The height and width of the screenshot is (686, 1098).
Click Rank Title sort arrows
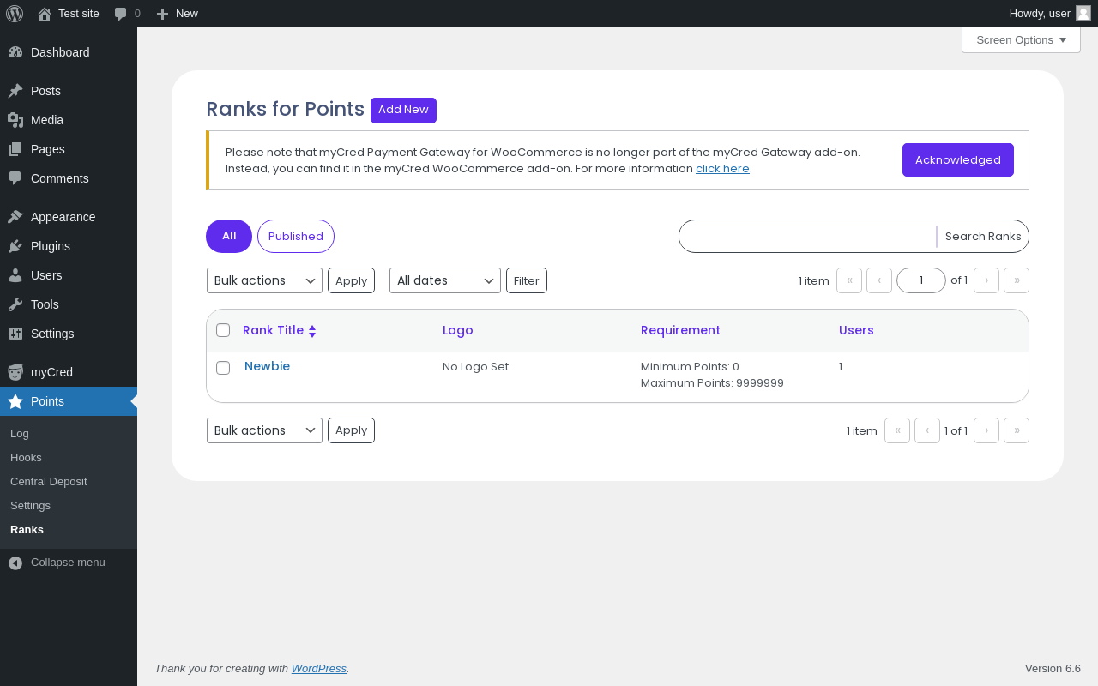[312, 331]
